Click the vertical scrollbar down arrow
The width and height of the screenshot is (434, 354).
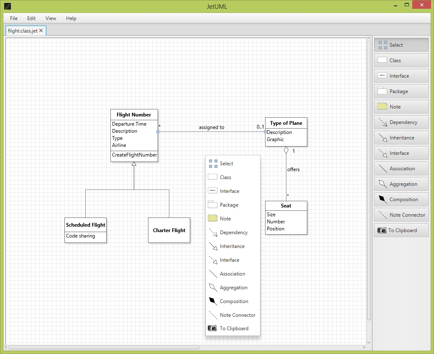click(x=369, y=342)
